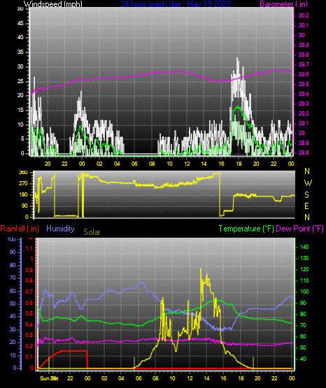Image resolution: width=326 pixels, height=388 pixels.
Task: Click the '0.8' rainfall axis value
Action: (x=29, y=281)
